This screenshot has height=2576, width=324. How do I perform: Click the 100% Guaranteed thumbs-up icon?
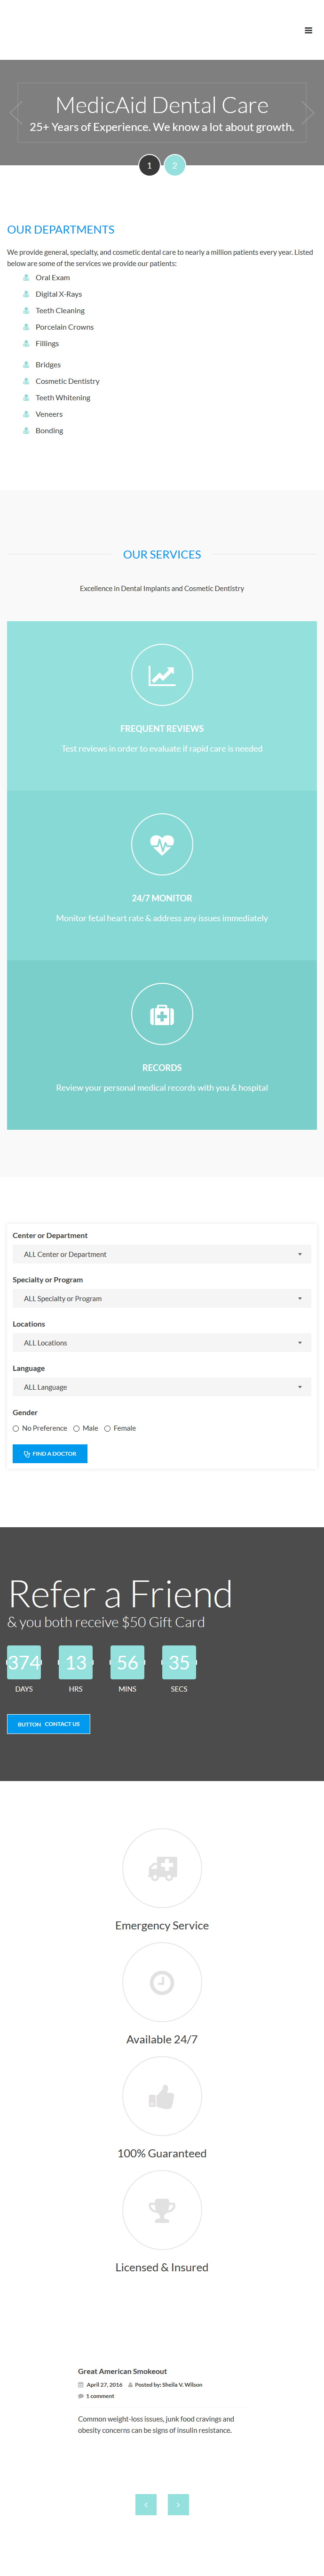[x=162, y=2096]
